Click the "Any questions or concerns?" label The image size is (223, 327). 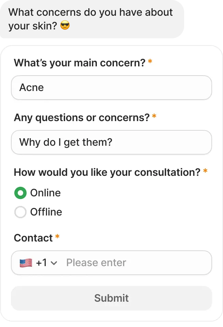pyautogui.click(x=81, y=118)
